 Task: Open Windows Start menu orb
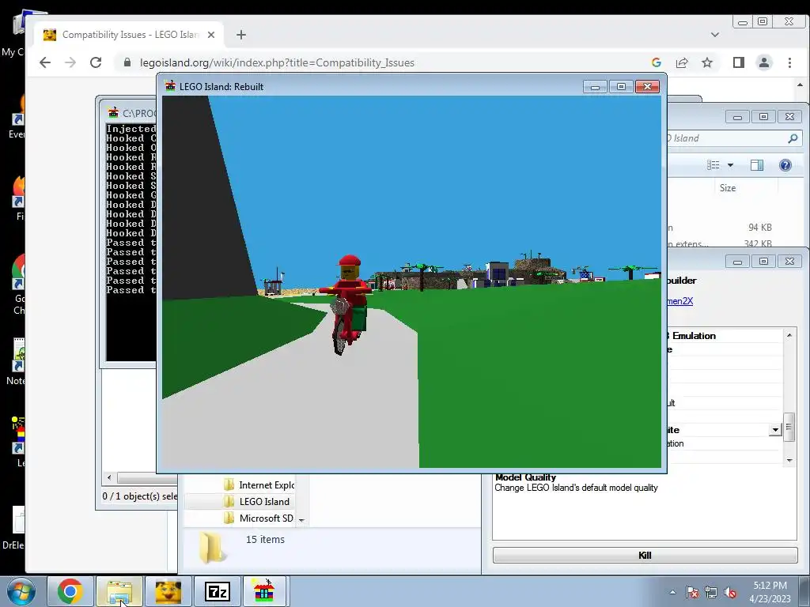[21, 591]
